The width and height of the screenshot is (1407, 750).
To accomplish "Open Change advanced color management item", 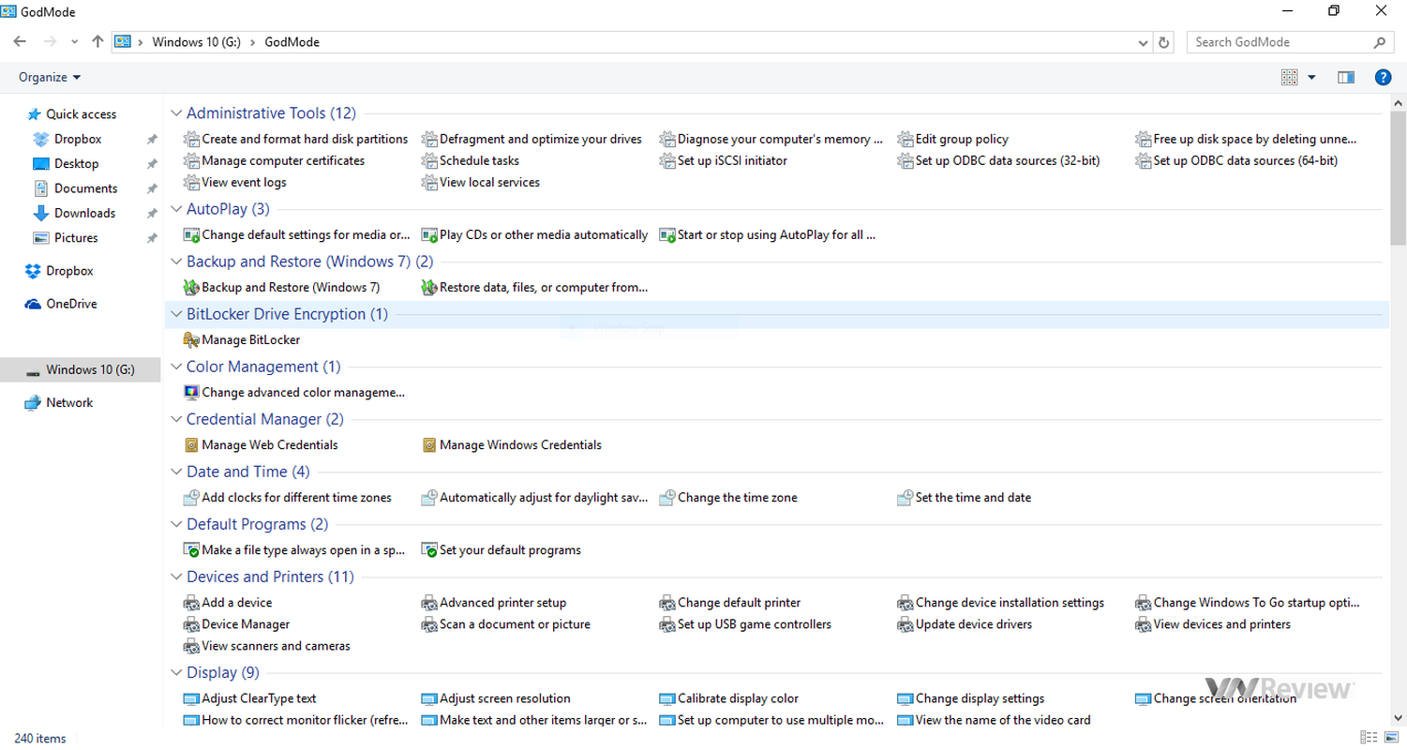I will (295, 392).
